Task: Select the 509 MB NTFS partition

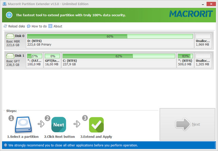Action: tap(185, 60)
